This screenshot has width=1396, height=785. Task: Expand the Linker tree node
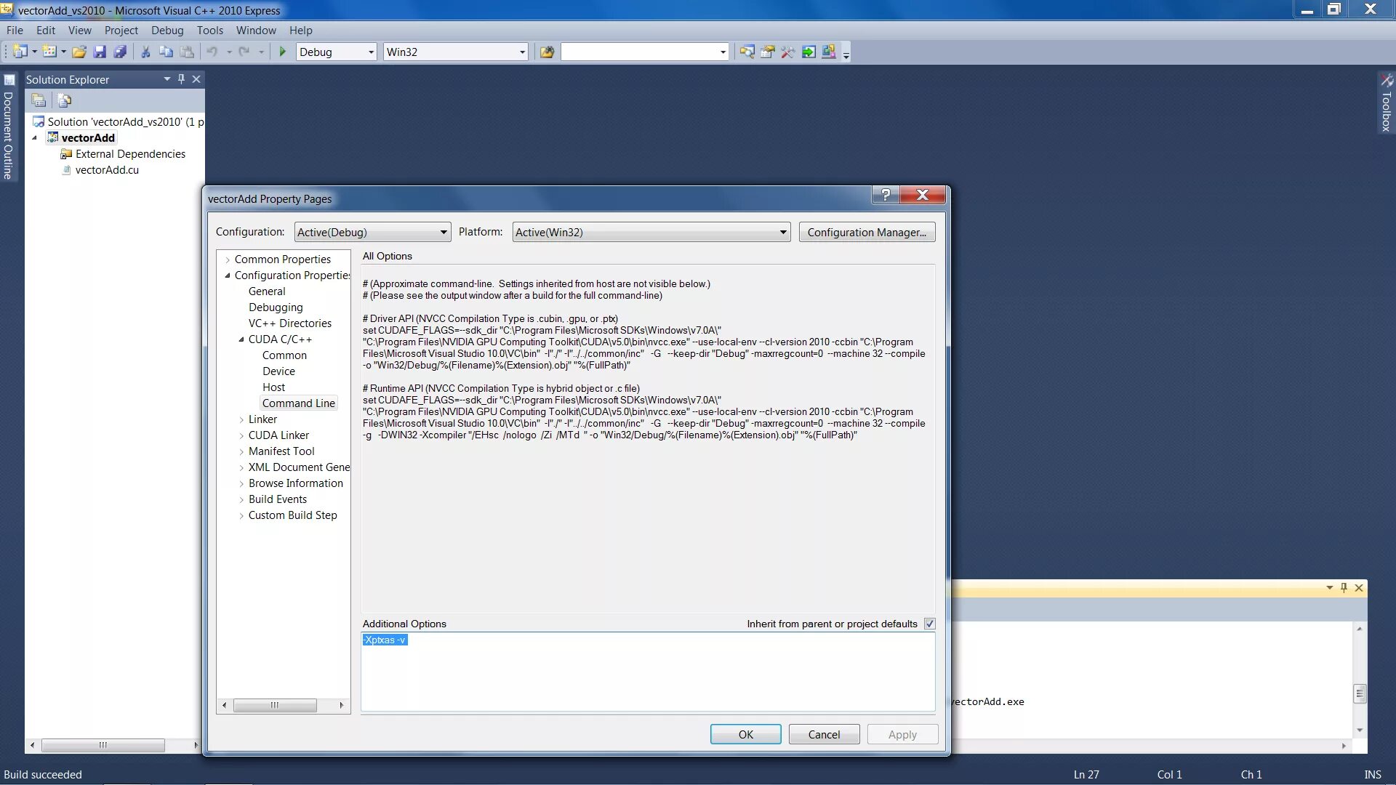[x=241, y=419]
